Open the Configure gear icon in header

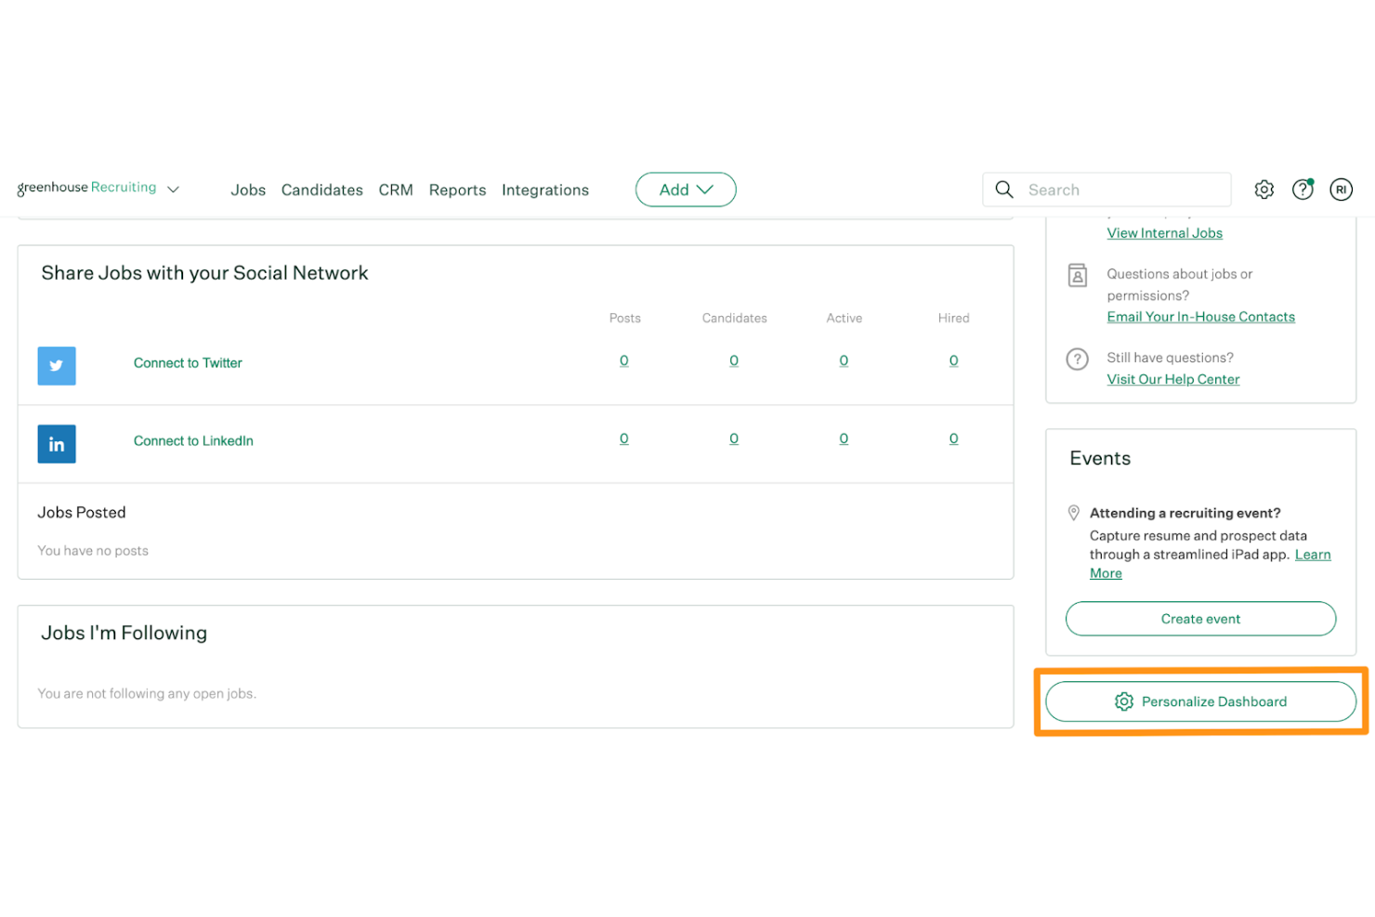coord(1264,190)
